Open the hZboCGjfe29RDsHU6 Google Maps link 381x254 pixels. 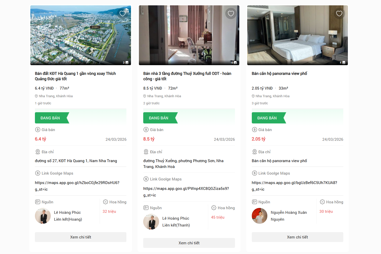click(77, 183)
